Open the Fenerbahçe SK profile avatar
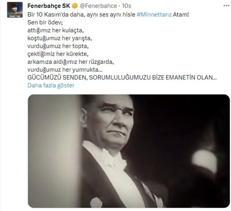 point(15,10)
